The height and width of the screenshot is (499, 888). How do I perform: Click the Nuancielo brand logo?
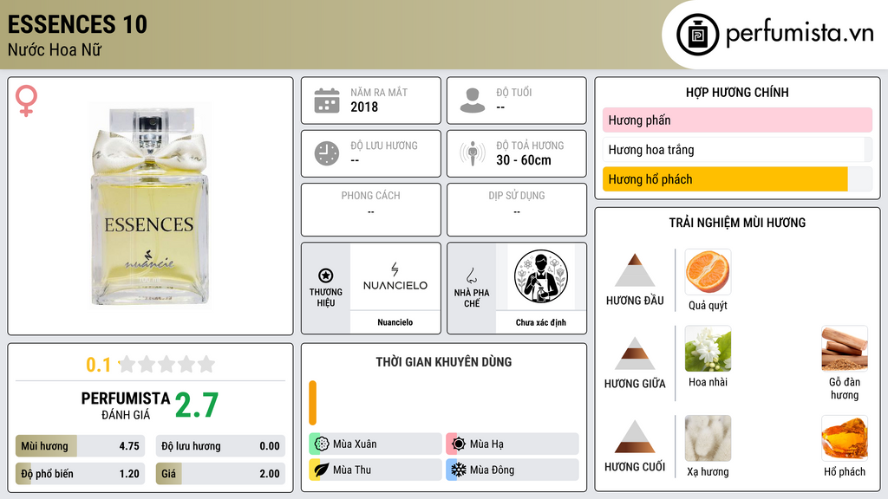[395, 276]
